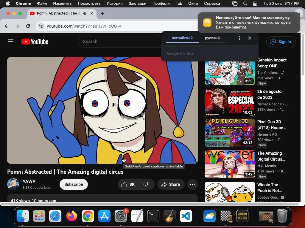Image resolution: width=305 pixels, height=228 pixels.
Task: Open the Справка menu
Action: click(x=212, y=3)
